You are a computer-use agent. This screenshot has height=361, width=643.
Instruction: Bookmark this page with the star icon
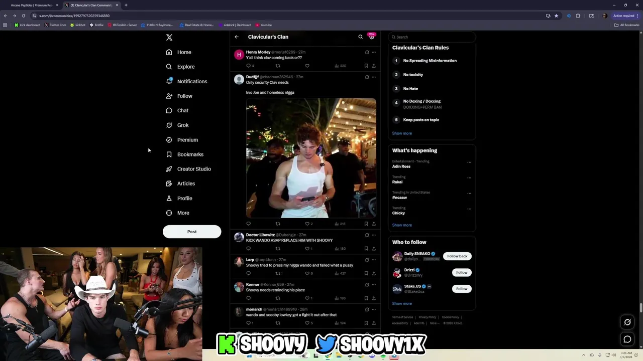556,16
